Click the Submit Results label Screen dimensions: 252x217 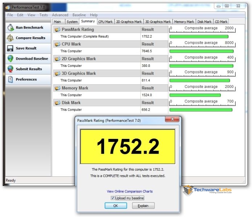coord(29,69)
